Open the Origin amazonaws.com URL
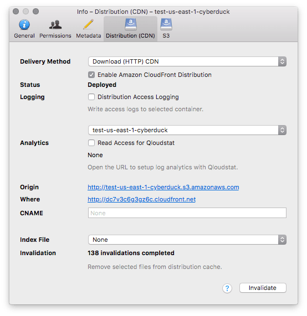This screenshot has width=307, height=316. (x=163, y=187)
